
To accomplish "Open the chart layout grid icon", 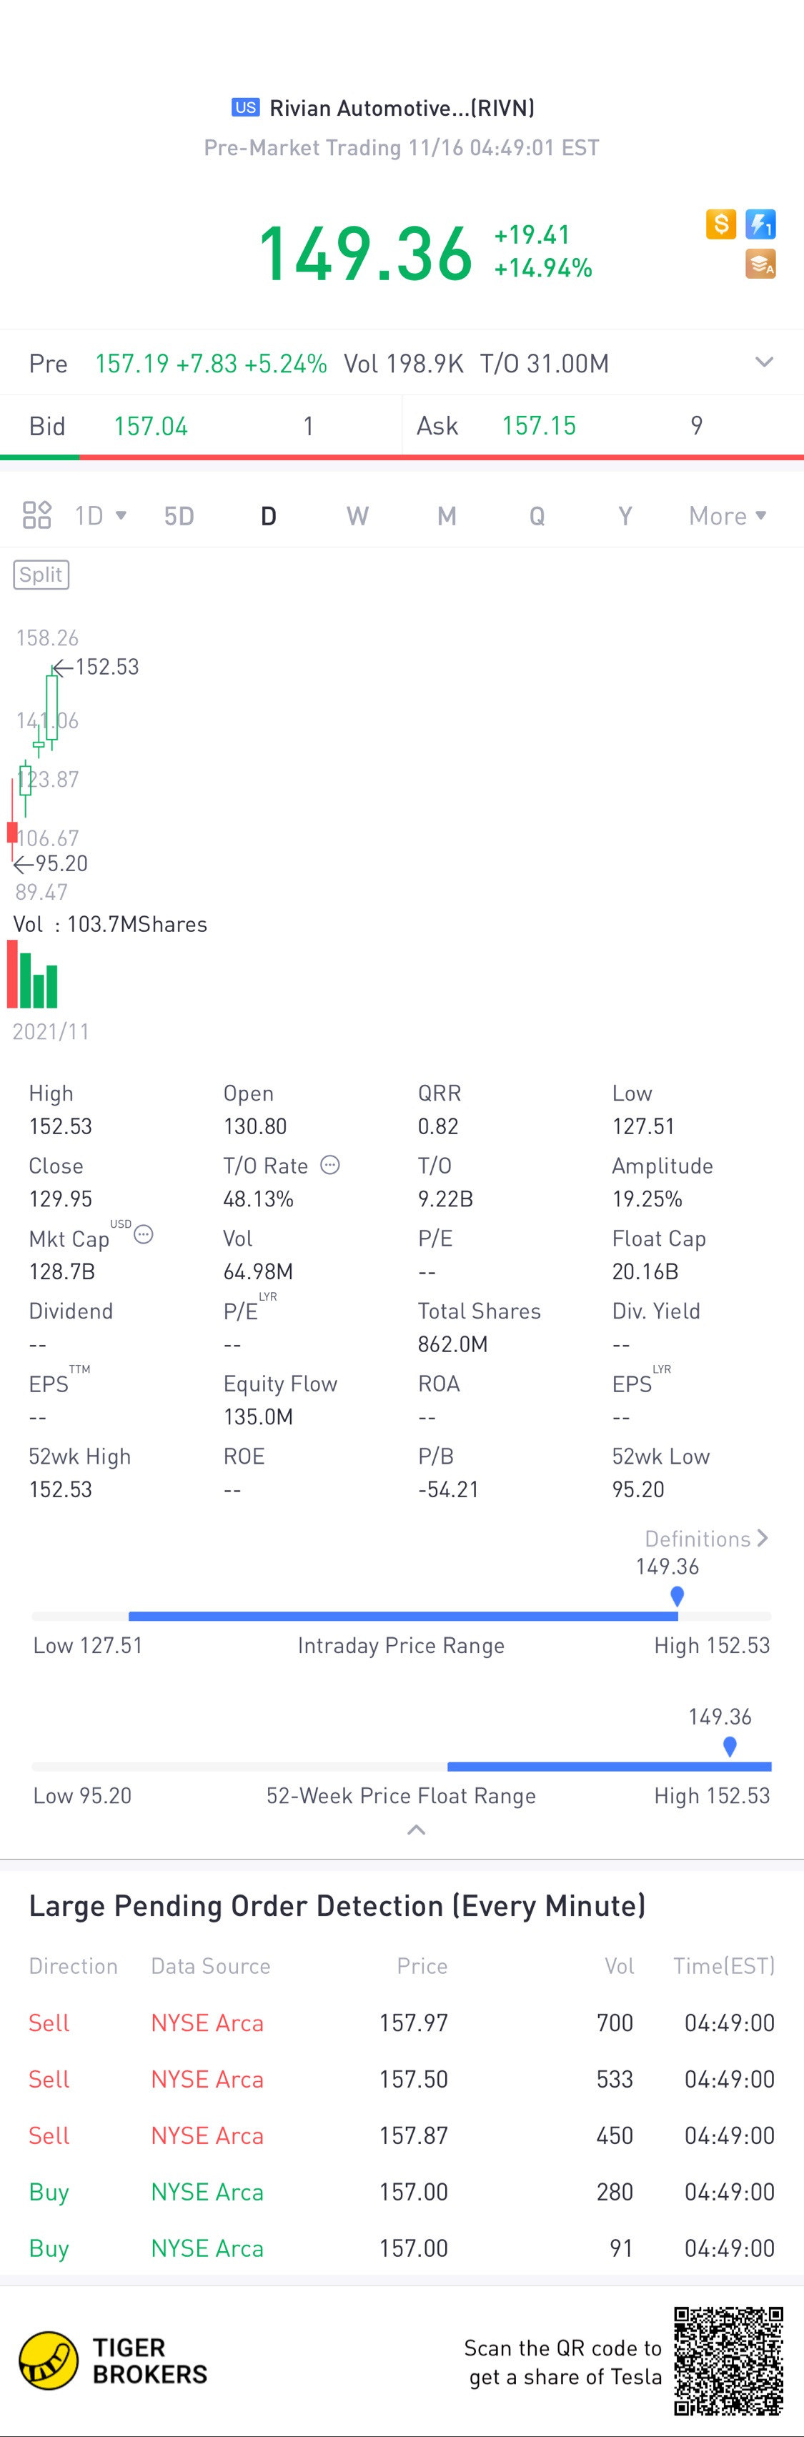I will click(37, 515).
